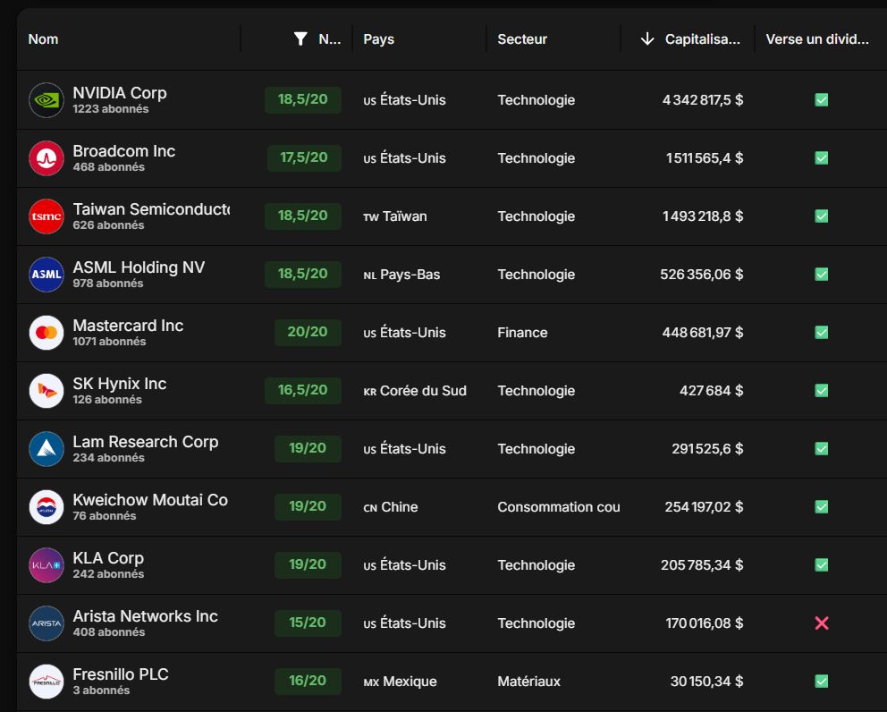
Task: Click the NVIDIA Corp logo
Action: (x=46, y=100)
